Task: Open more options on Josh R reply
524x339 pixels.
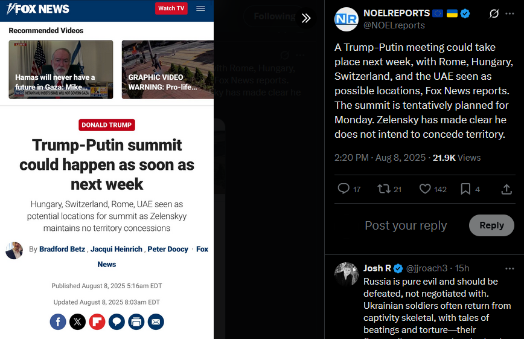Action: click(x=510, y=268)
